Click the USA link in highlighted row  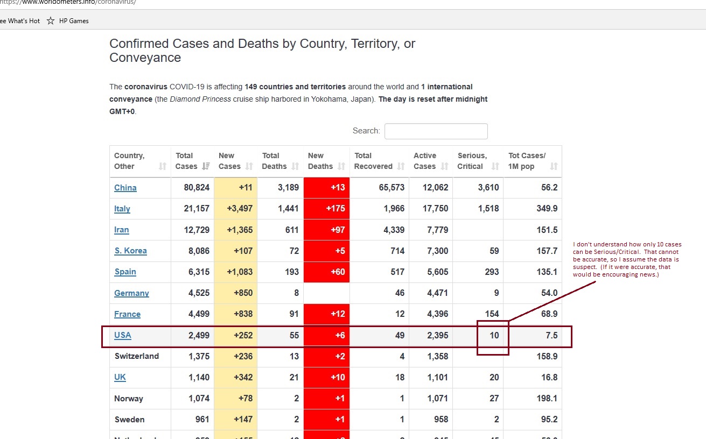(123, 335)
